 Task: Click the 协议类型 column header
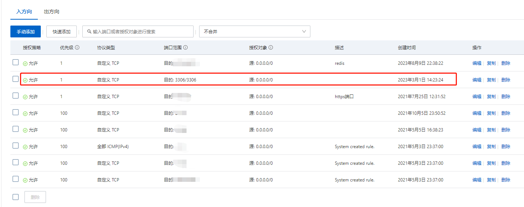coord(106,48)
